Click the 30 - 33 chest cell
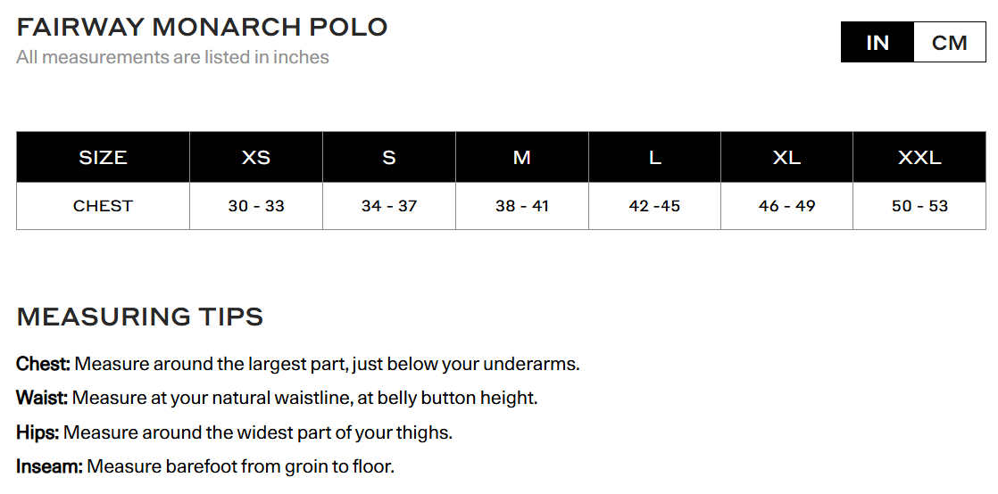 [256, 206]
